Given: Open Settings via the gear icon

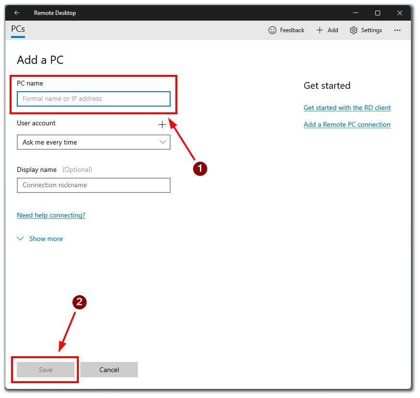Looking at the screenshot, I should 354,30.
